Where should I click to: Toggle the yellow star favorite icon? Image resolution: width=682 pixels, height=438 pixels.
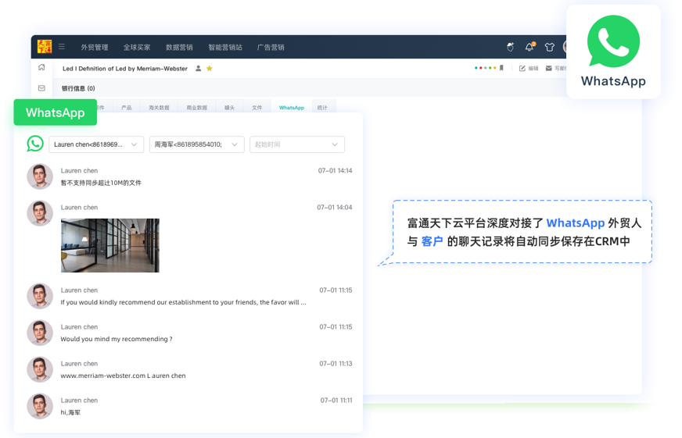pyautogui.click(x=209, y=68)
